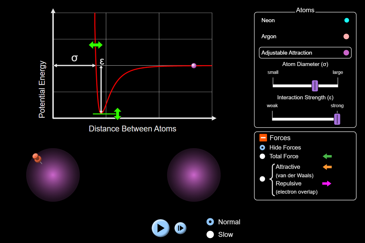
Task: Select the Total Force radio button
Action: [x=263, y=156]
